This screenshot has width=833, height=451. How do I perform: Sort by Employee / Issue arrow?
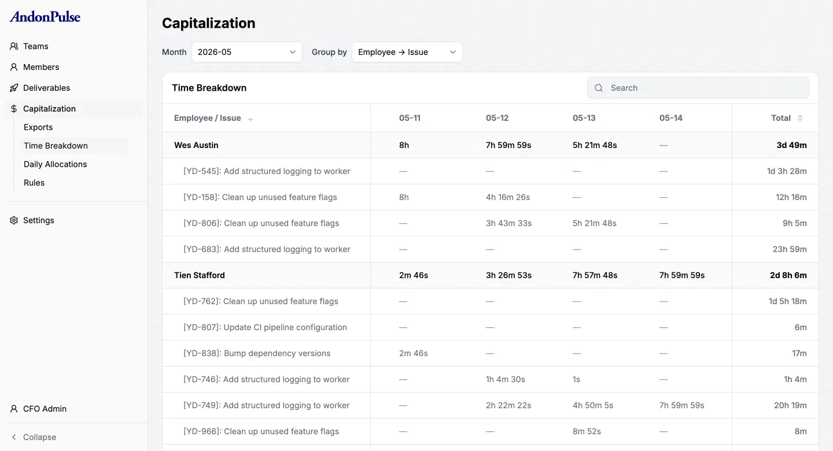250,119
